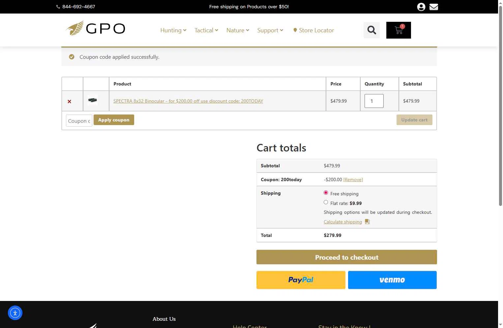Expand the Support menu
503x328 pixels.
(270, 30)
